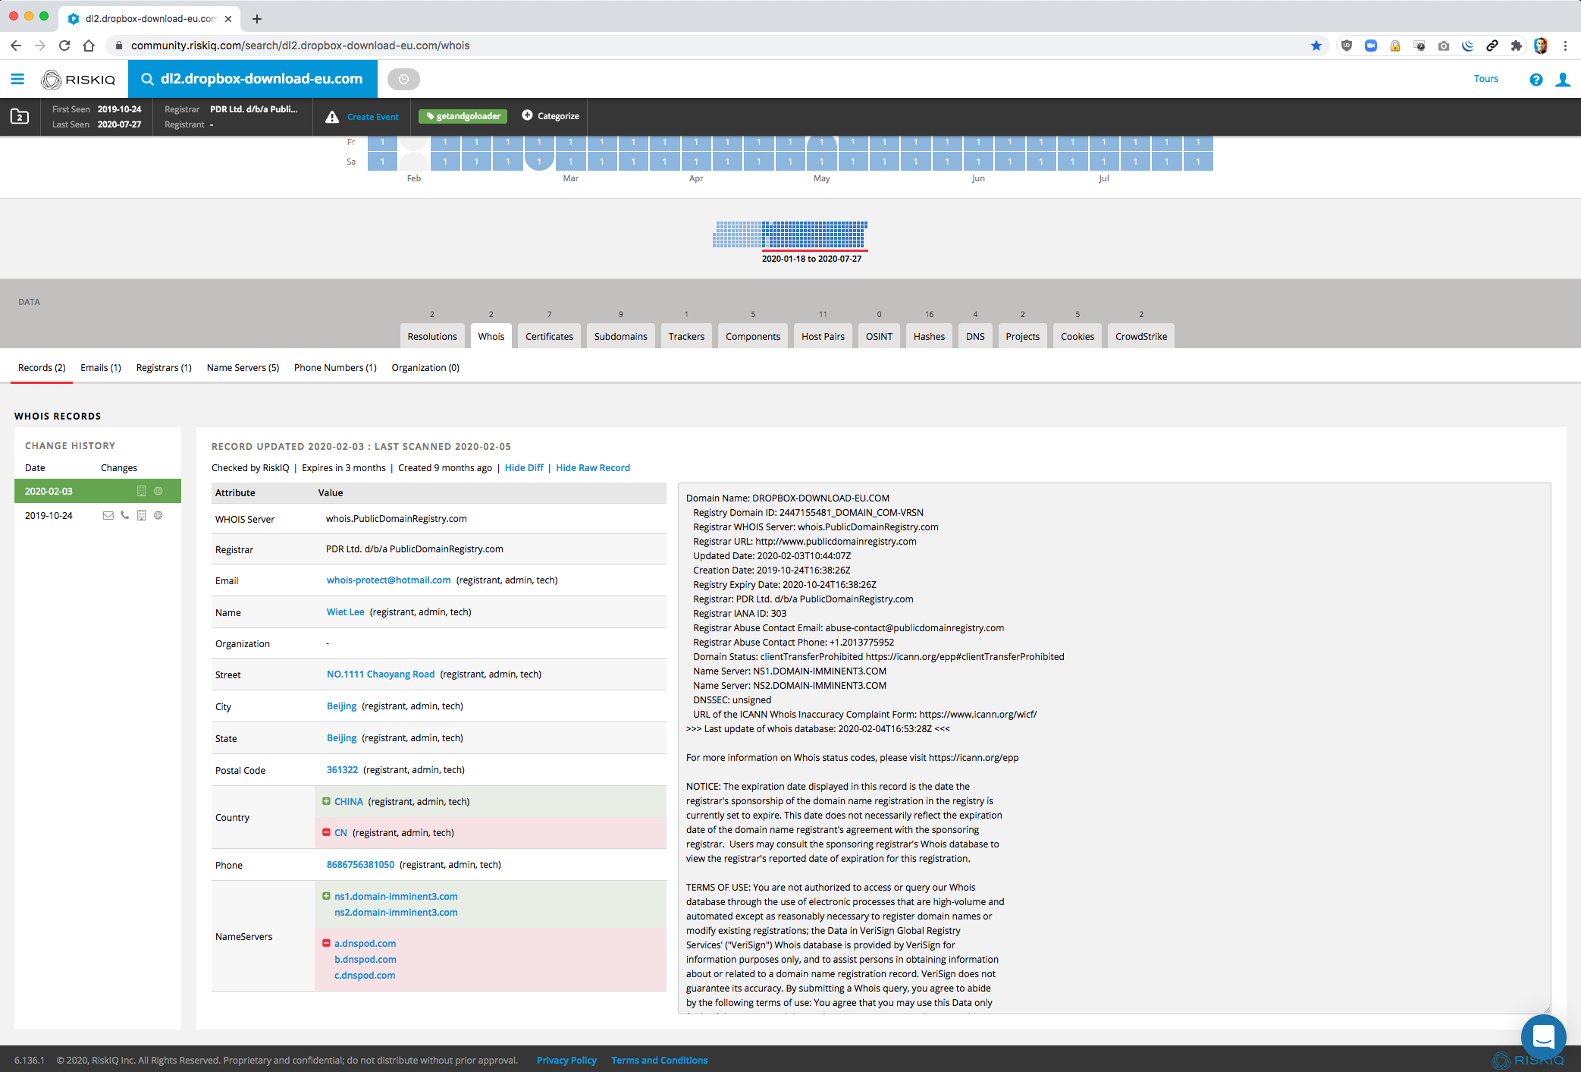
Task: Select Phone Numbers (1) sub-tab
Action: pyautogui.click(x=335, y=368)
